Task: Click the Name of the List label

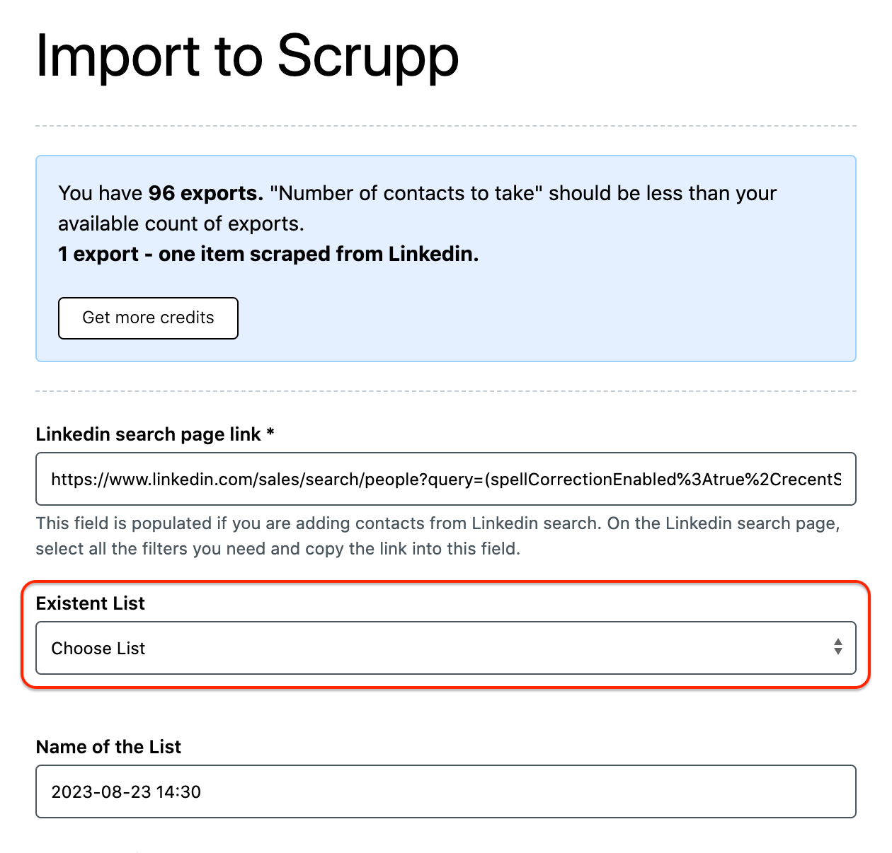Action: [108, 747]
